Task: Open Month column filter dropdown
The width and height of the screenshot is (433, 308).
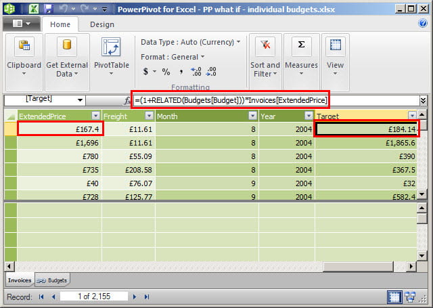Action: [x=252, y=116]
